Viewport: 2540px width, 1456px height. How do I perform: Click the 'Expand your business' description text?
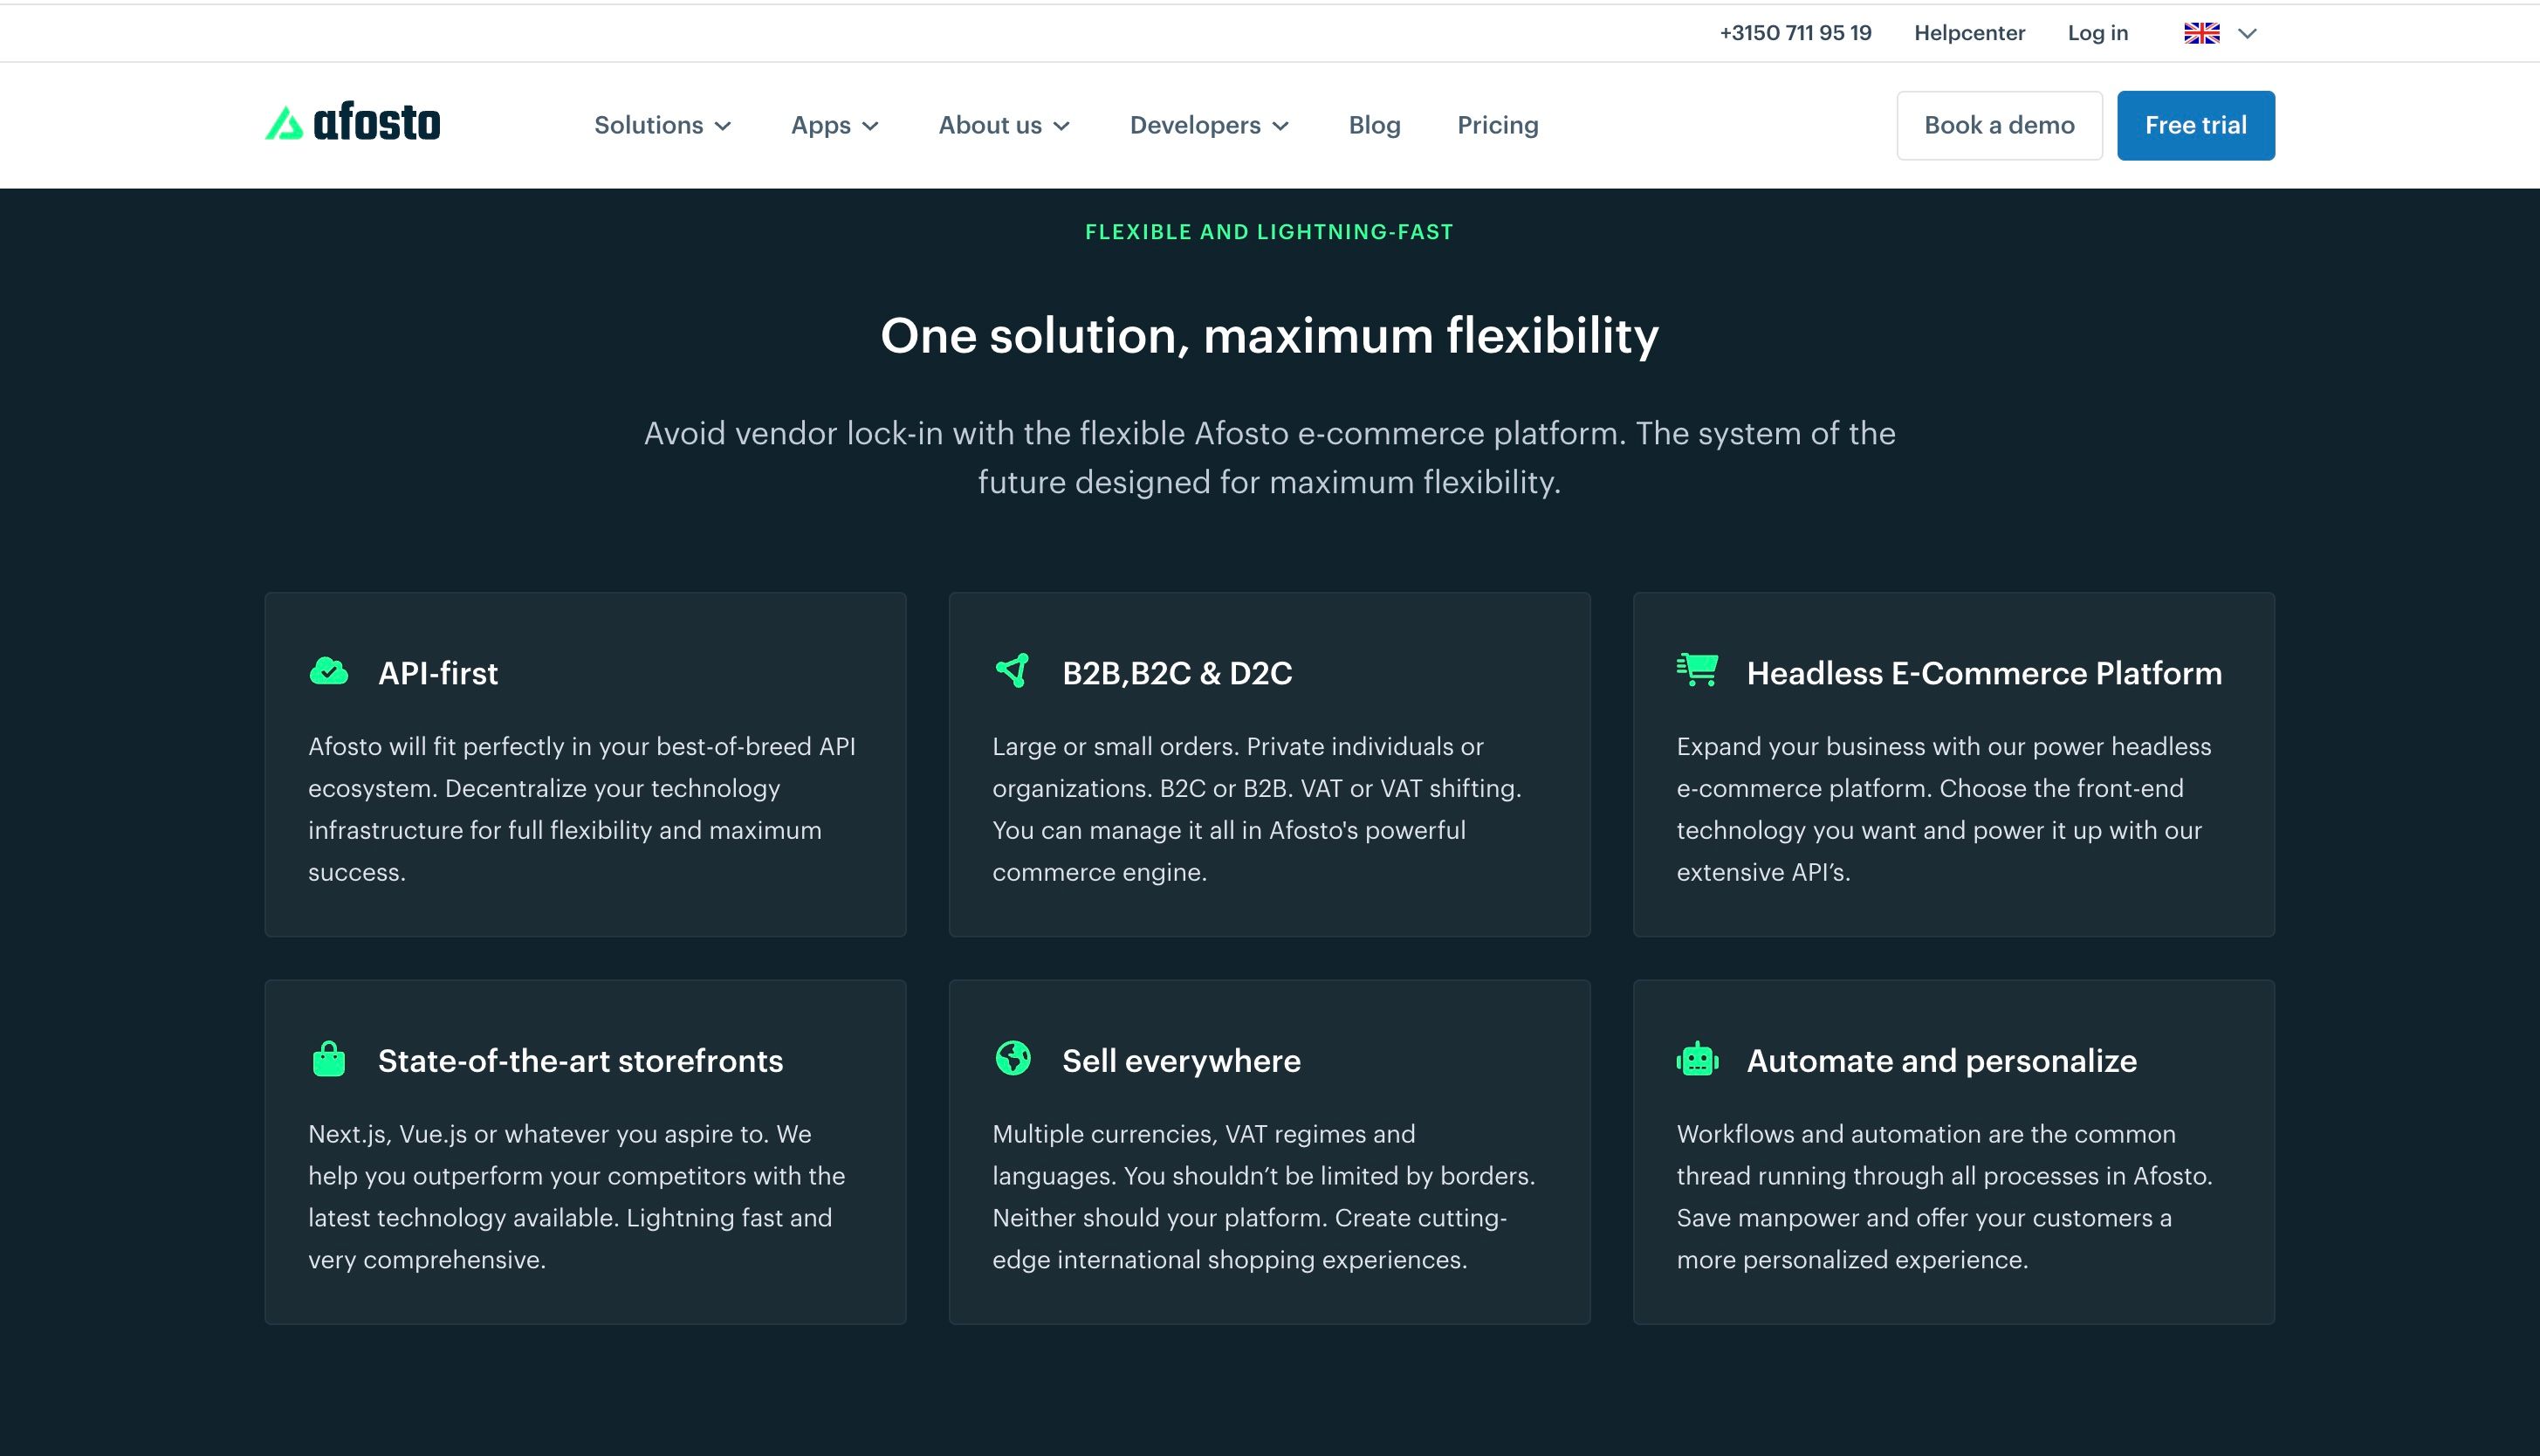point(1944,809)
